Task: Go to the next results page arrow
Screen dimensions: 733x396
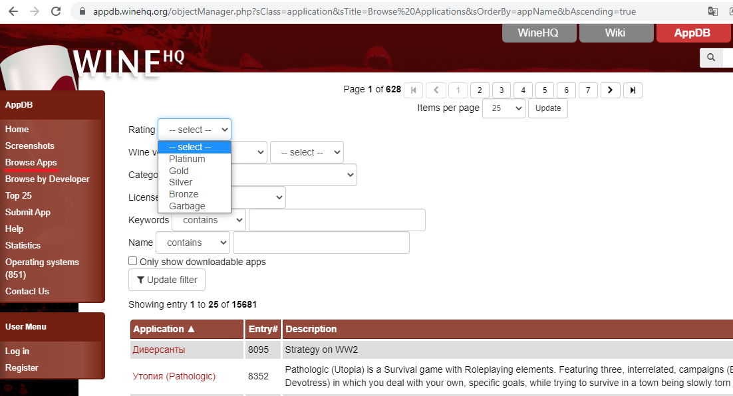Action: coord(610,90)
